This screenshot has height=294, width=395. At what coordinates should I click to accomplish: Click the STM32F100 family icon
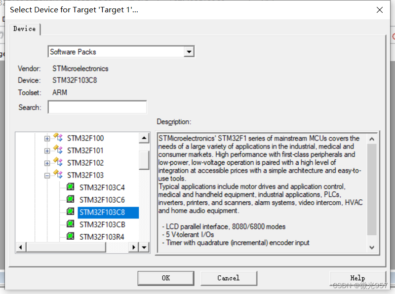pyautogui.click(x=58, y=138)
